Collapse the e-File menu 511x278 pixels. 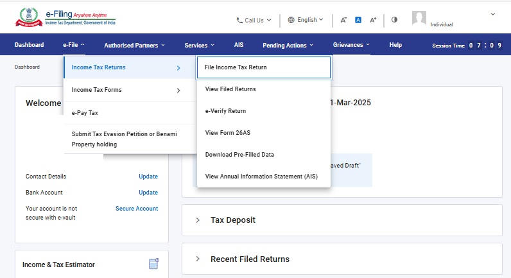74,45
